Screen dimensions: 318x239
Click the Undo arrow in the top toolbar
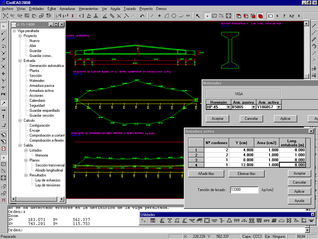click(142, 16)
